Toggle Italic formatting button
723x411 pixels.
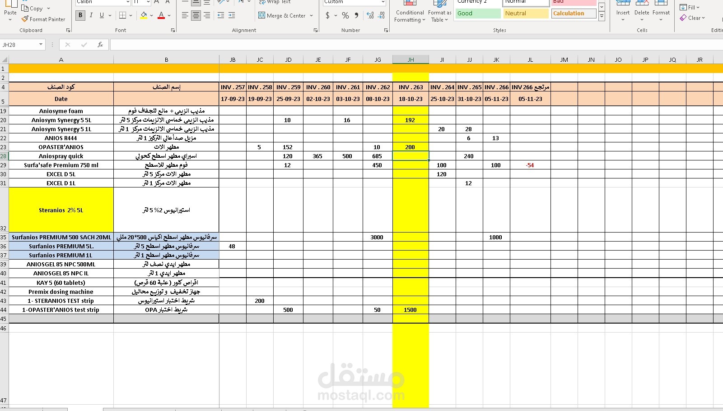(x=91, y=15)
